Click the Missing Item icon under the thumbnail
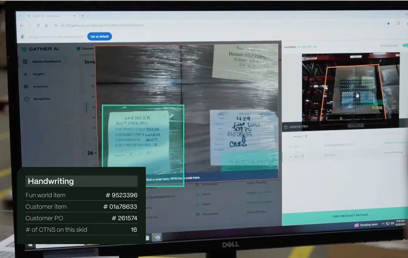Image resolution: width=408 pixels, height=258 pixels. [286, 127]
